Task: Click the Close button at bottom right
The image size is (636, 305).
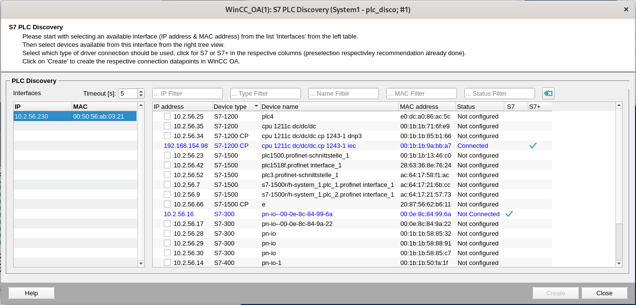Action: pyautogui.click(x=604, y=293)
